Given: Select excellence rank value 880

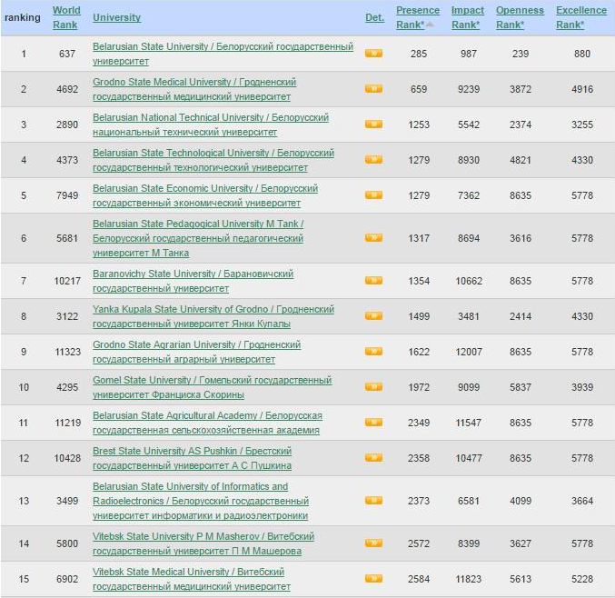Looking at the screenshot, I should tap(582, 54).
